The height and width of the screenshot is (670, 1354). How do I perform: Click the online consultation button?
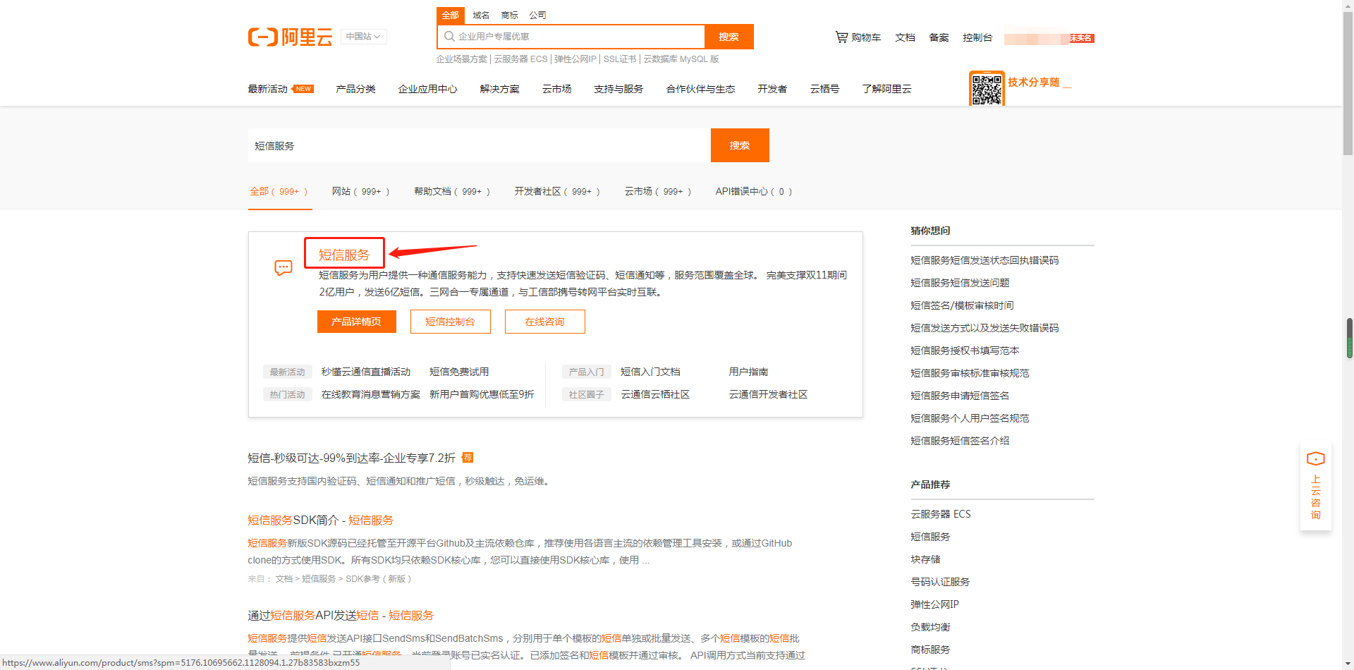(544, 322)
